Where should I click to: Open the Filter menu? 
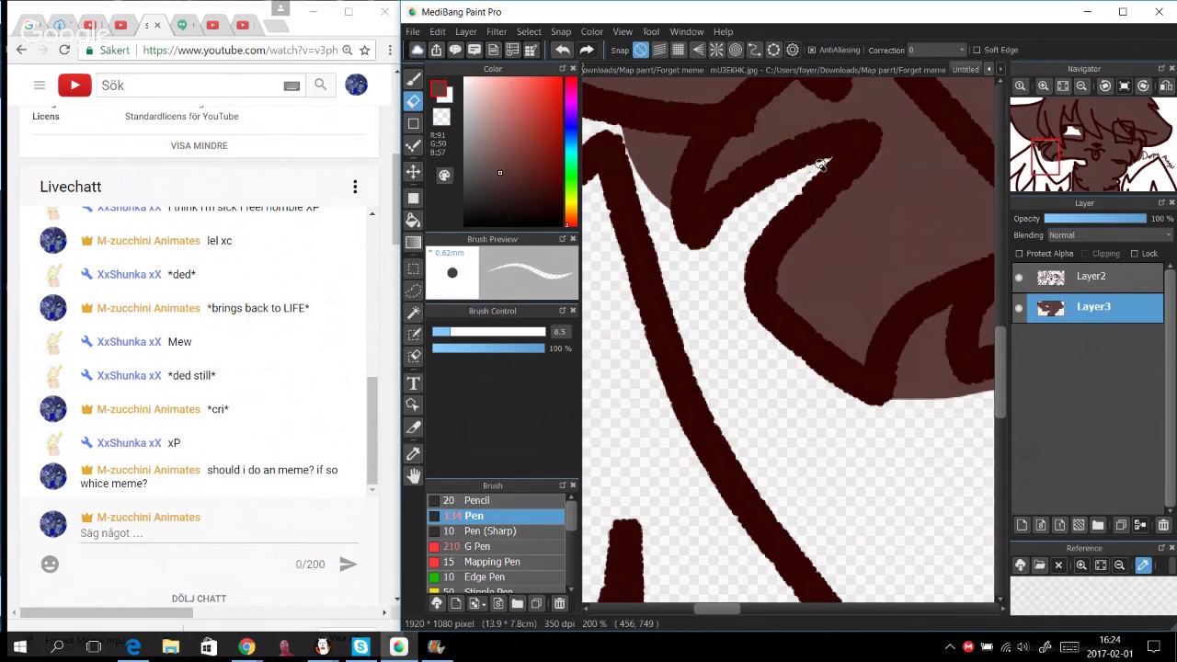tap(497, 32)
